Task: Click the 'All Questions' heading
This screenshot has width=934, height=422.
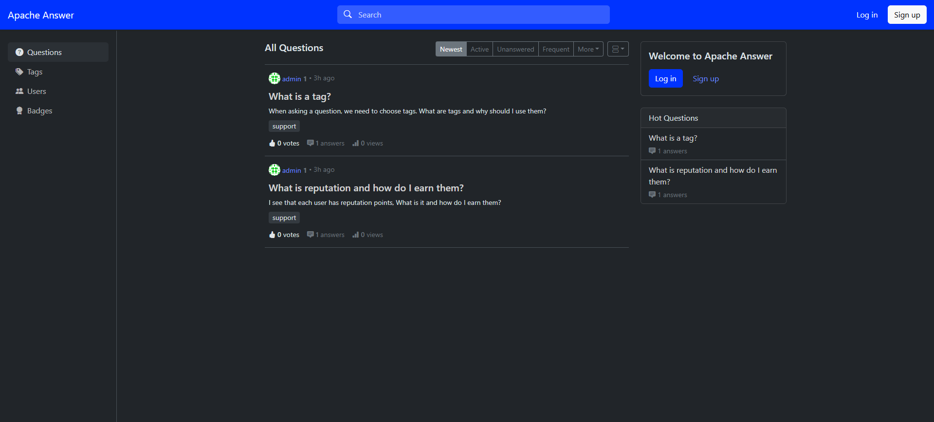Action: [294, 48]
